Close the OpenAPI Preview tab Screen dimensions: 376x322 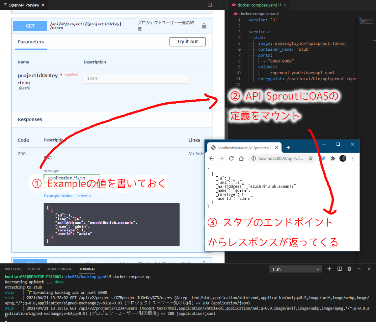[x=43, y=5]
